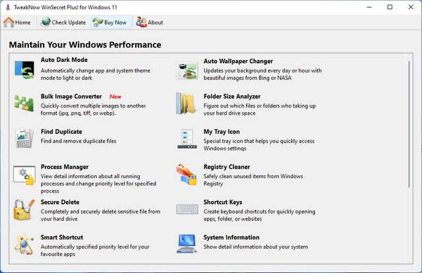The width and height of the screenshot is (422, 273).
Task: Click the Auto Wallpaper Changer icon
Action: pos(187,69)
